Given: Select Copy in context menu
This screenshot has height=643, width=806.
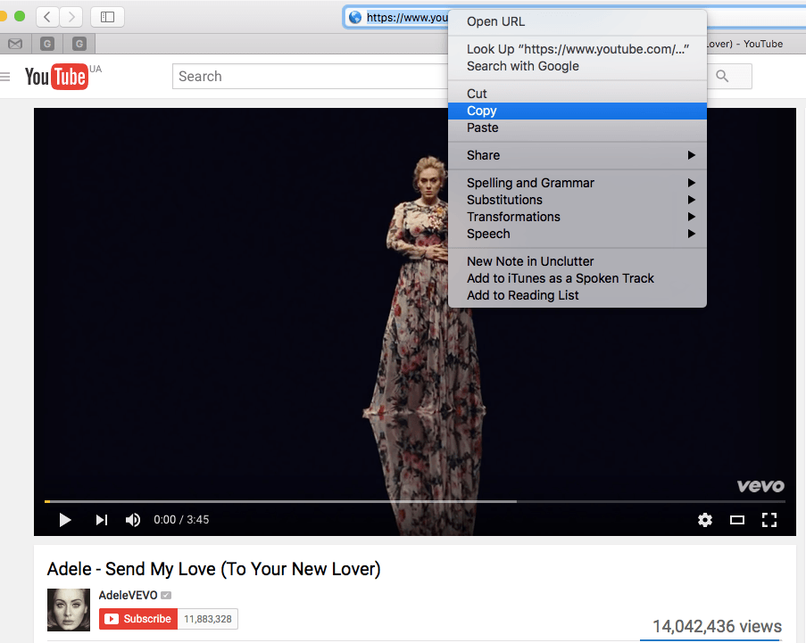Looking at the screenshot, I should point(577,111).
